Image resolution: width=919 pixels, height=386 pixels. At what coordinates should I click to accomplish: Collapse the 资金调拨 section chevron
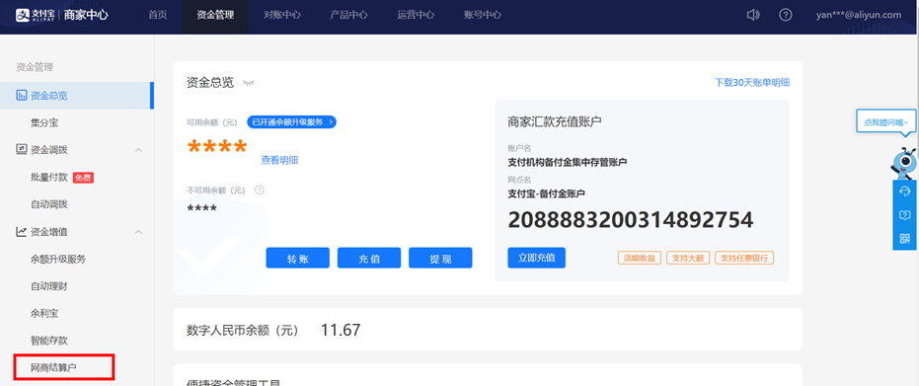click(x=139, y=150)
